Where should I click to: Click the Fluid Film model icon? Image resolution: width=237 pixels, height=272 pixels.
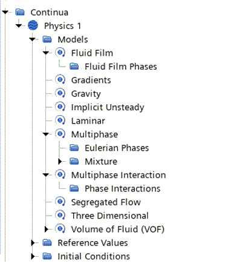(60, 53)
